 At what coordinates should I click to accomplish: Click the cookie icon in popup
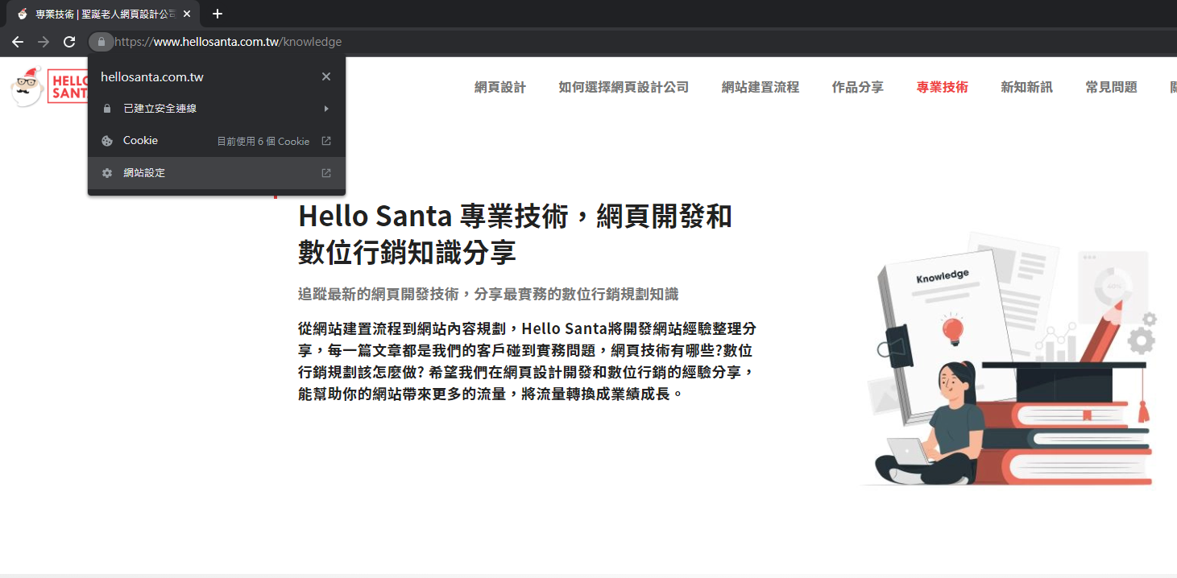[x=107, y=141]
